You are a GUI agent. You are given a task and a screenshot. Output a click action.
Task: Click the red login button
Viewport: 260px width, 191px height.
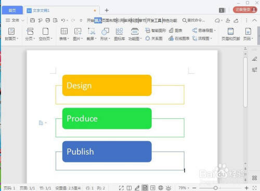click(x=245, y=10)
